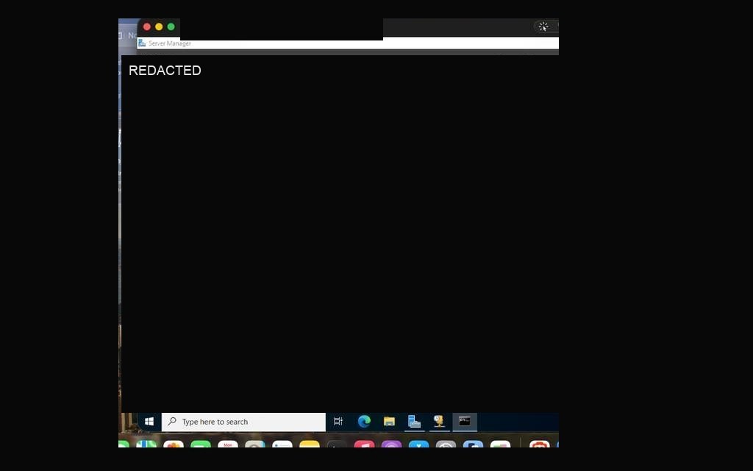Viewport: 753px width, 471px height.
Task: Open File Explorer from the taskbar
Action: click(389, 422)
